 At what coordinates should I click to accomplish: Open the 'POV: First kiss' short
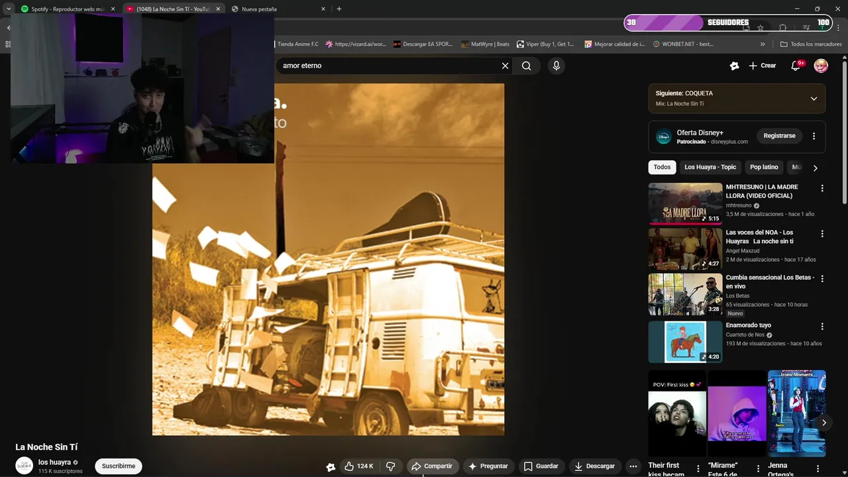coord(677,413)
